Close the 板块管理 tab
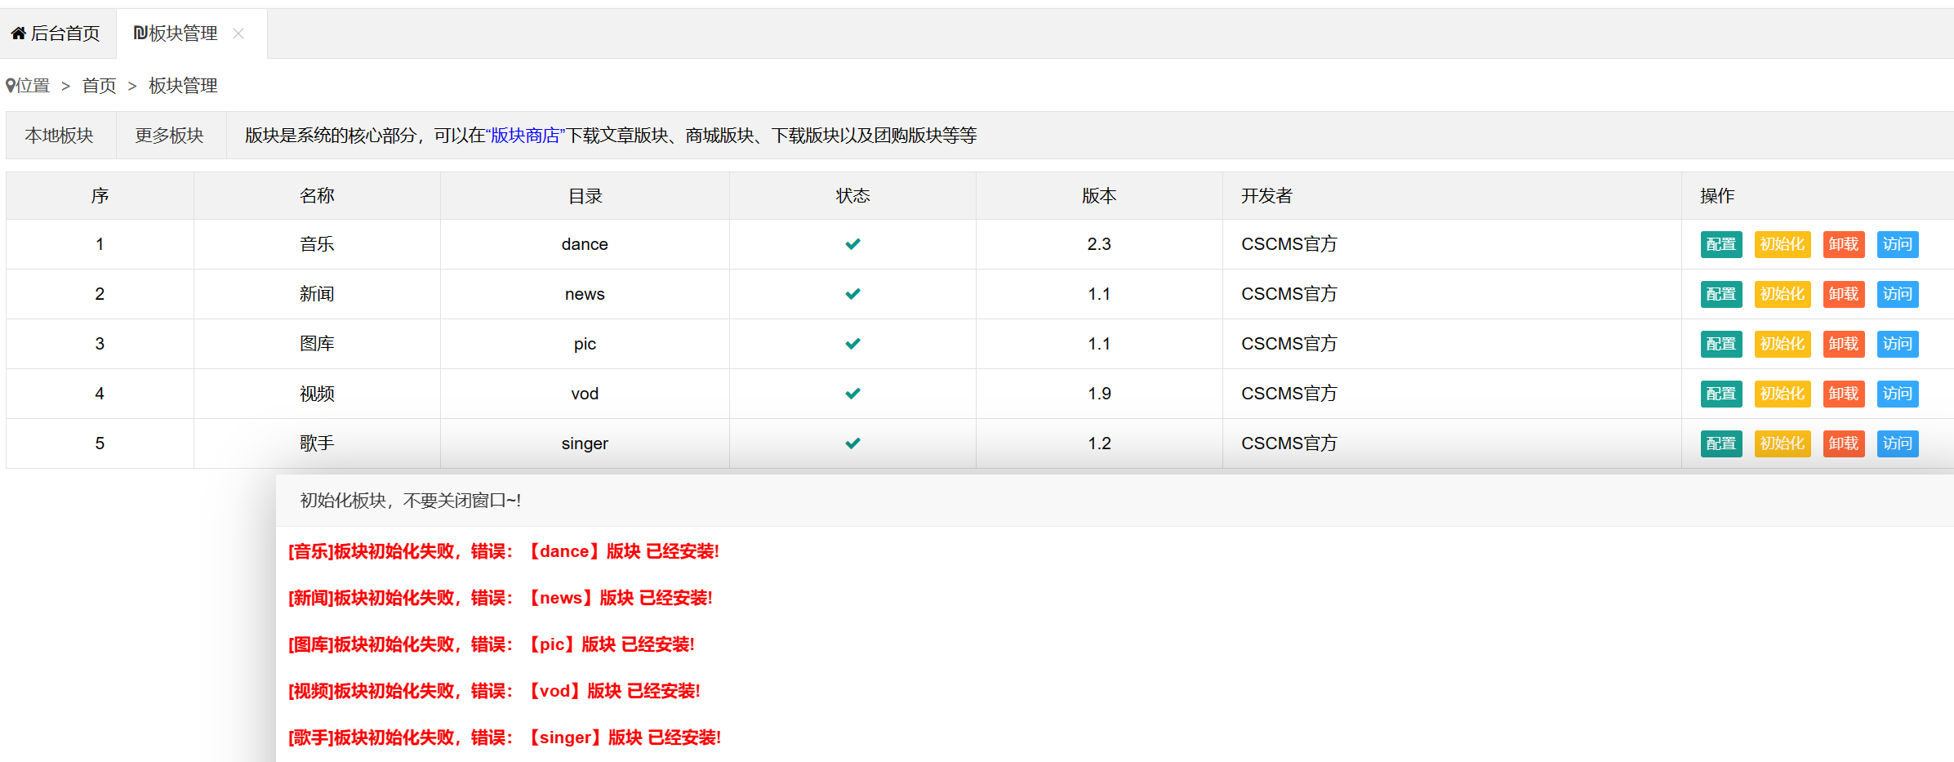This screenshot has height=762, width=1954. [238, 33]
